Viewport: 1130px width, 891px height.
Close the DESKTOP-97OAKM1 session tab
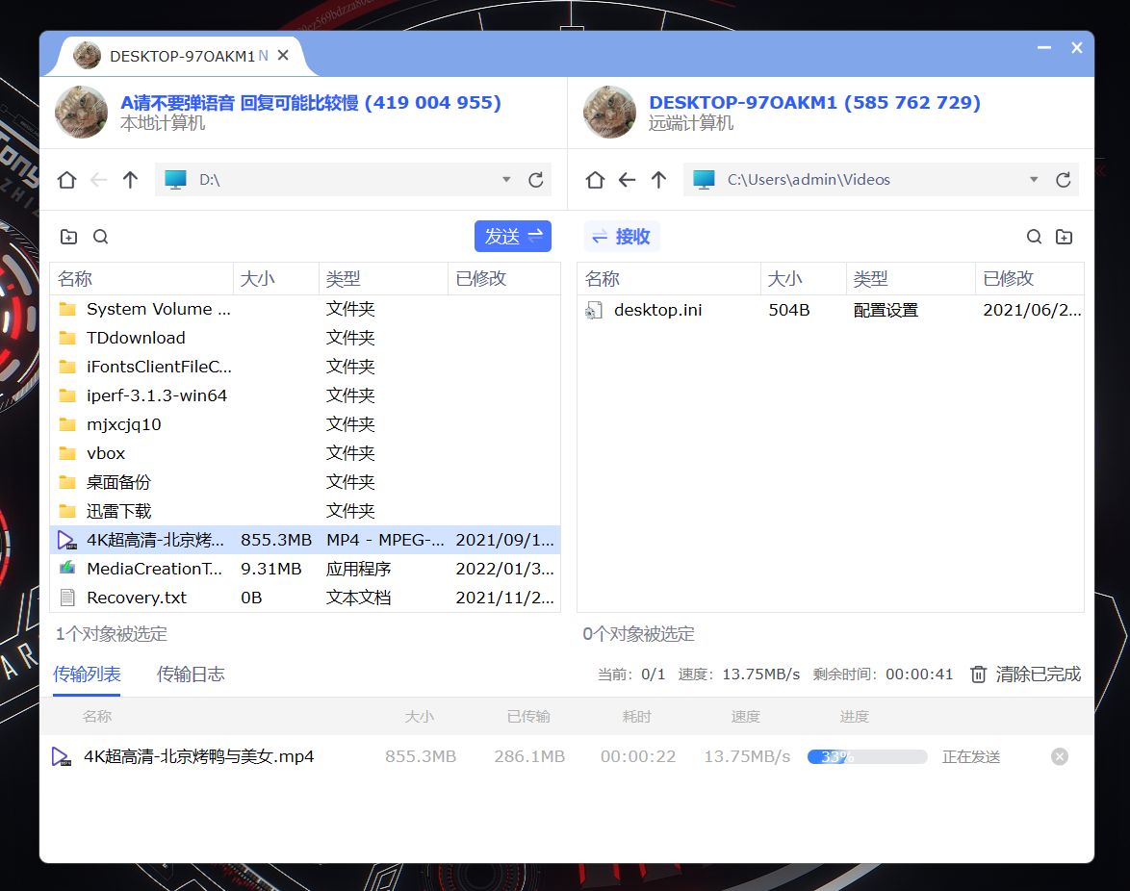(283, 56)
